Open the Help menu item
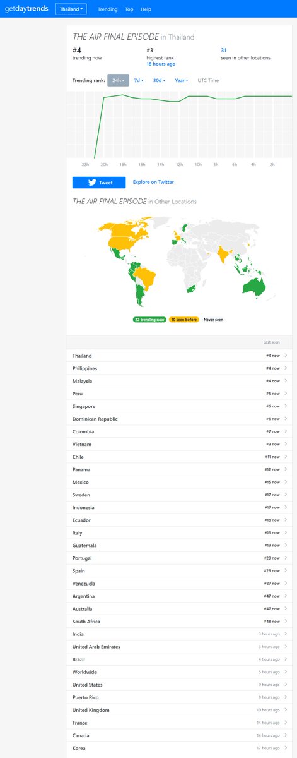The height and width of the screenshot is (758, 297). 146,9
